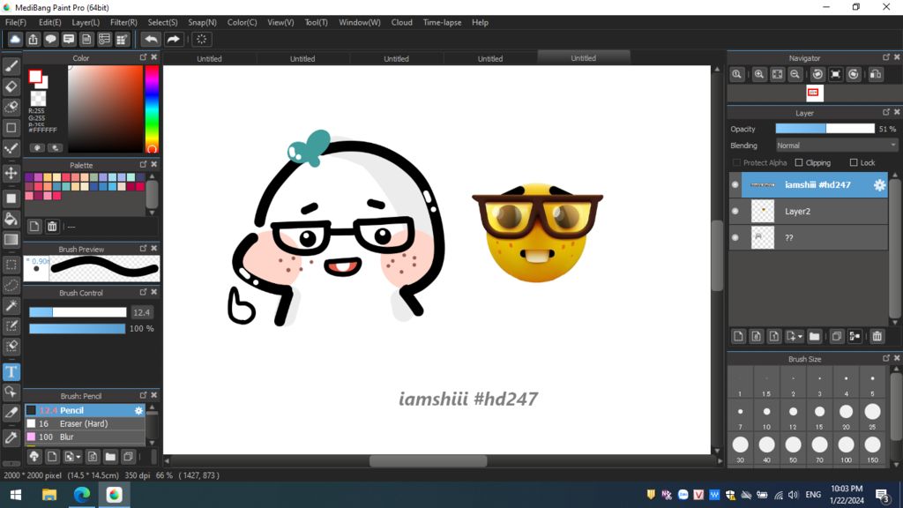Click the Redo arrow in the top toolbar
Screen dimensions: 903x508
point(173,39)
